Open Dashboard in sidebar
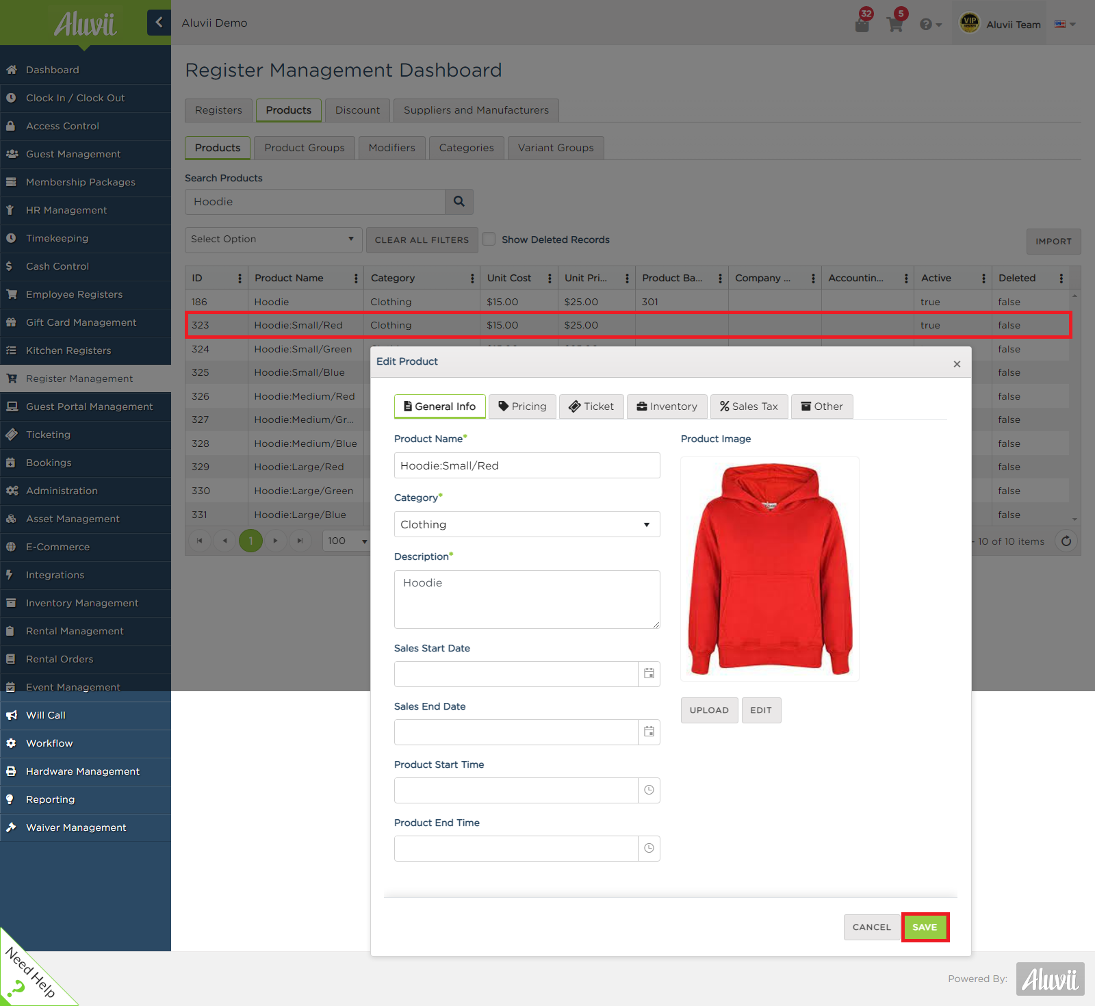The image size is (1095, 1006). (86, 70)
